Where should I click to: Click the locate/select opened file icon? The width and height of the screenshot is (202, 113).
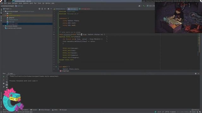click(x=39, y=9)
